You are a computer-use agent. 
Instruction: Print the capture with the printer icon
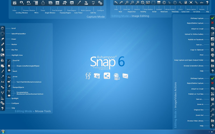pos(212,55)
